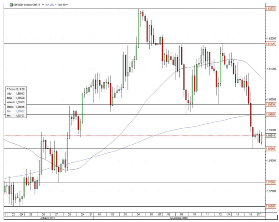Click the Bajo row in data box
279x222 pixels.
[x=16, y=98]
